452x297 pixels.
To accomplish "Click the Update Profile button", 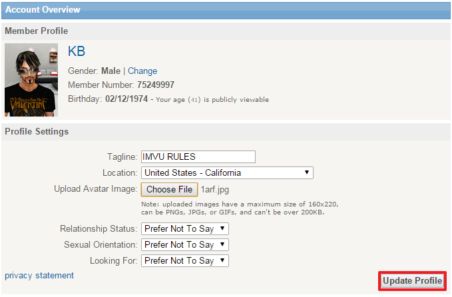I will click(412, 281).
